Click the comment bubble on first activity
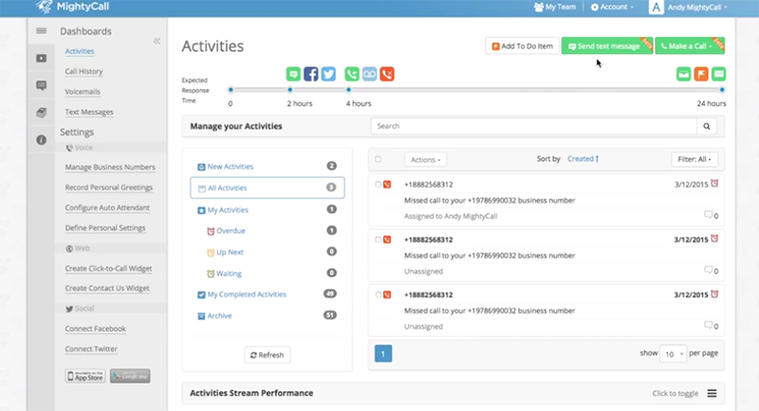This screenshot has height=411, width=759. point(708,215)
